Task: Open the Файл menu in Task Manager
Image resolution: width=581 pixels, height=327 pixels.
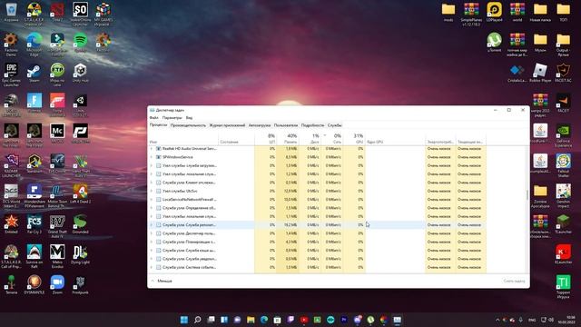Action: click(153, 117)
